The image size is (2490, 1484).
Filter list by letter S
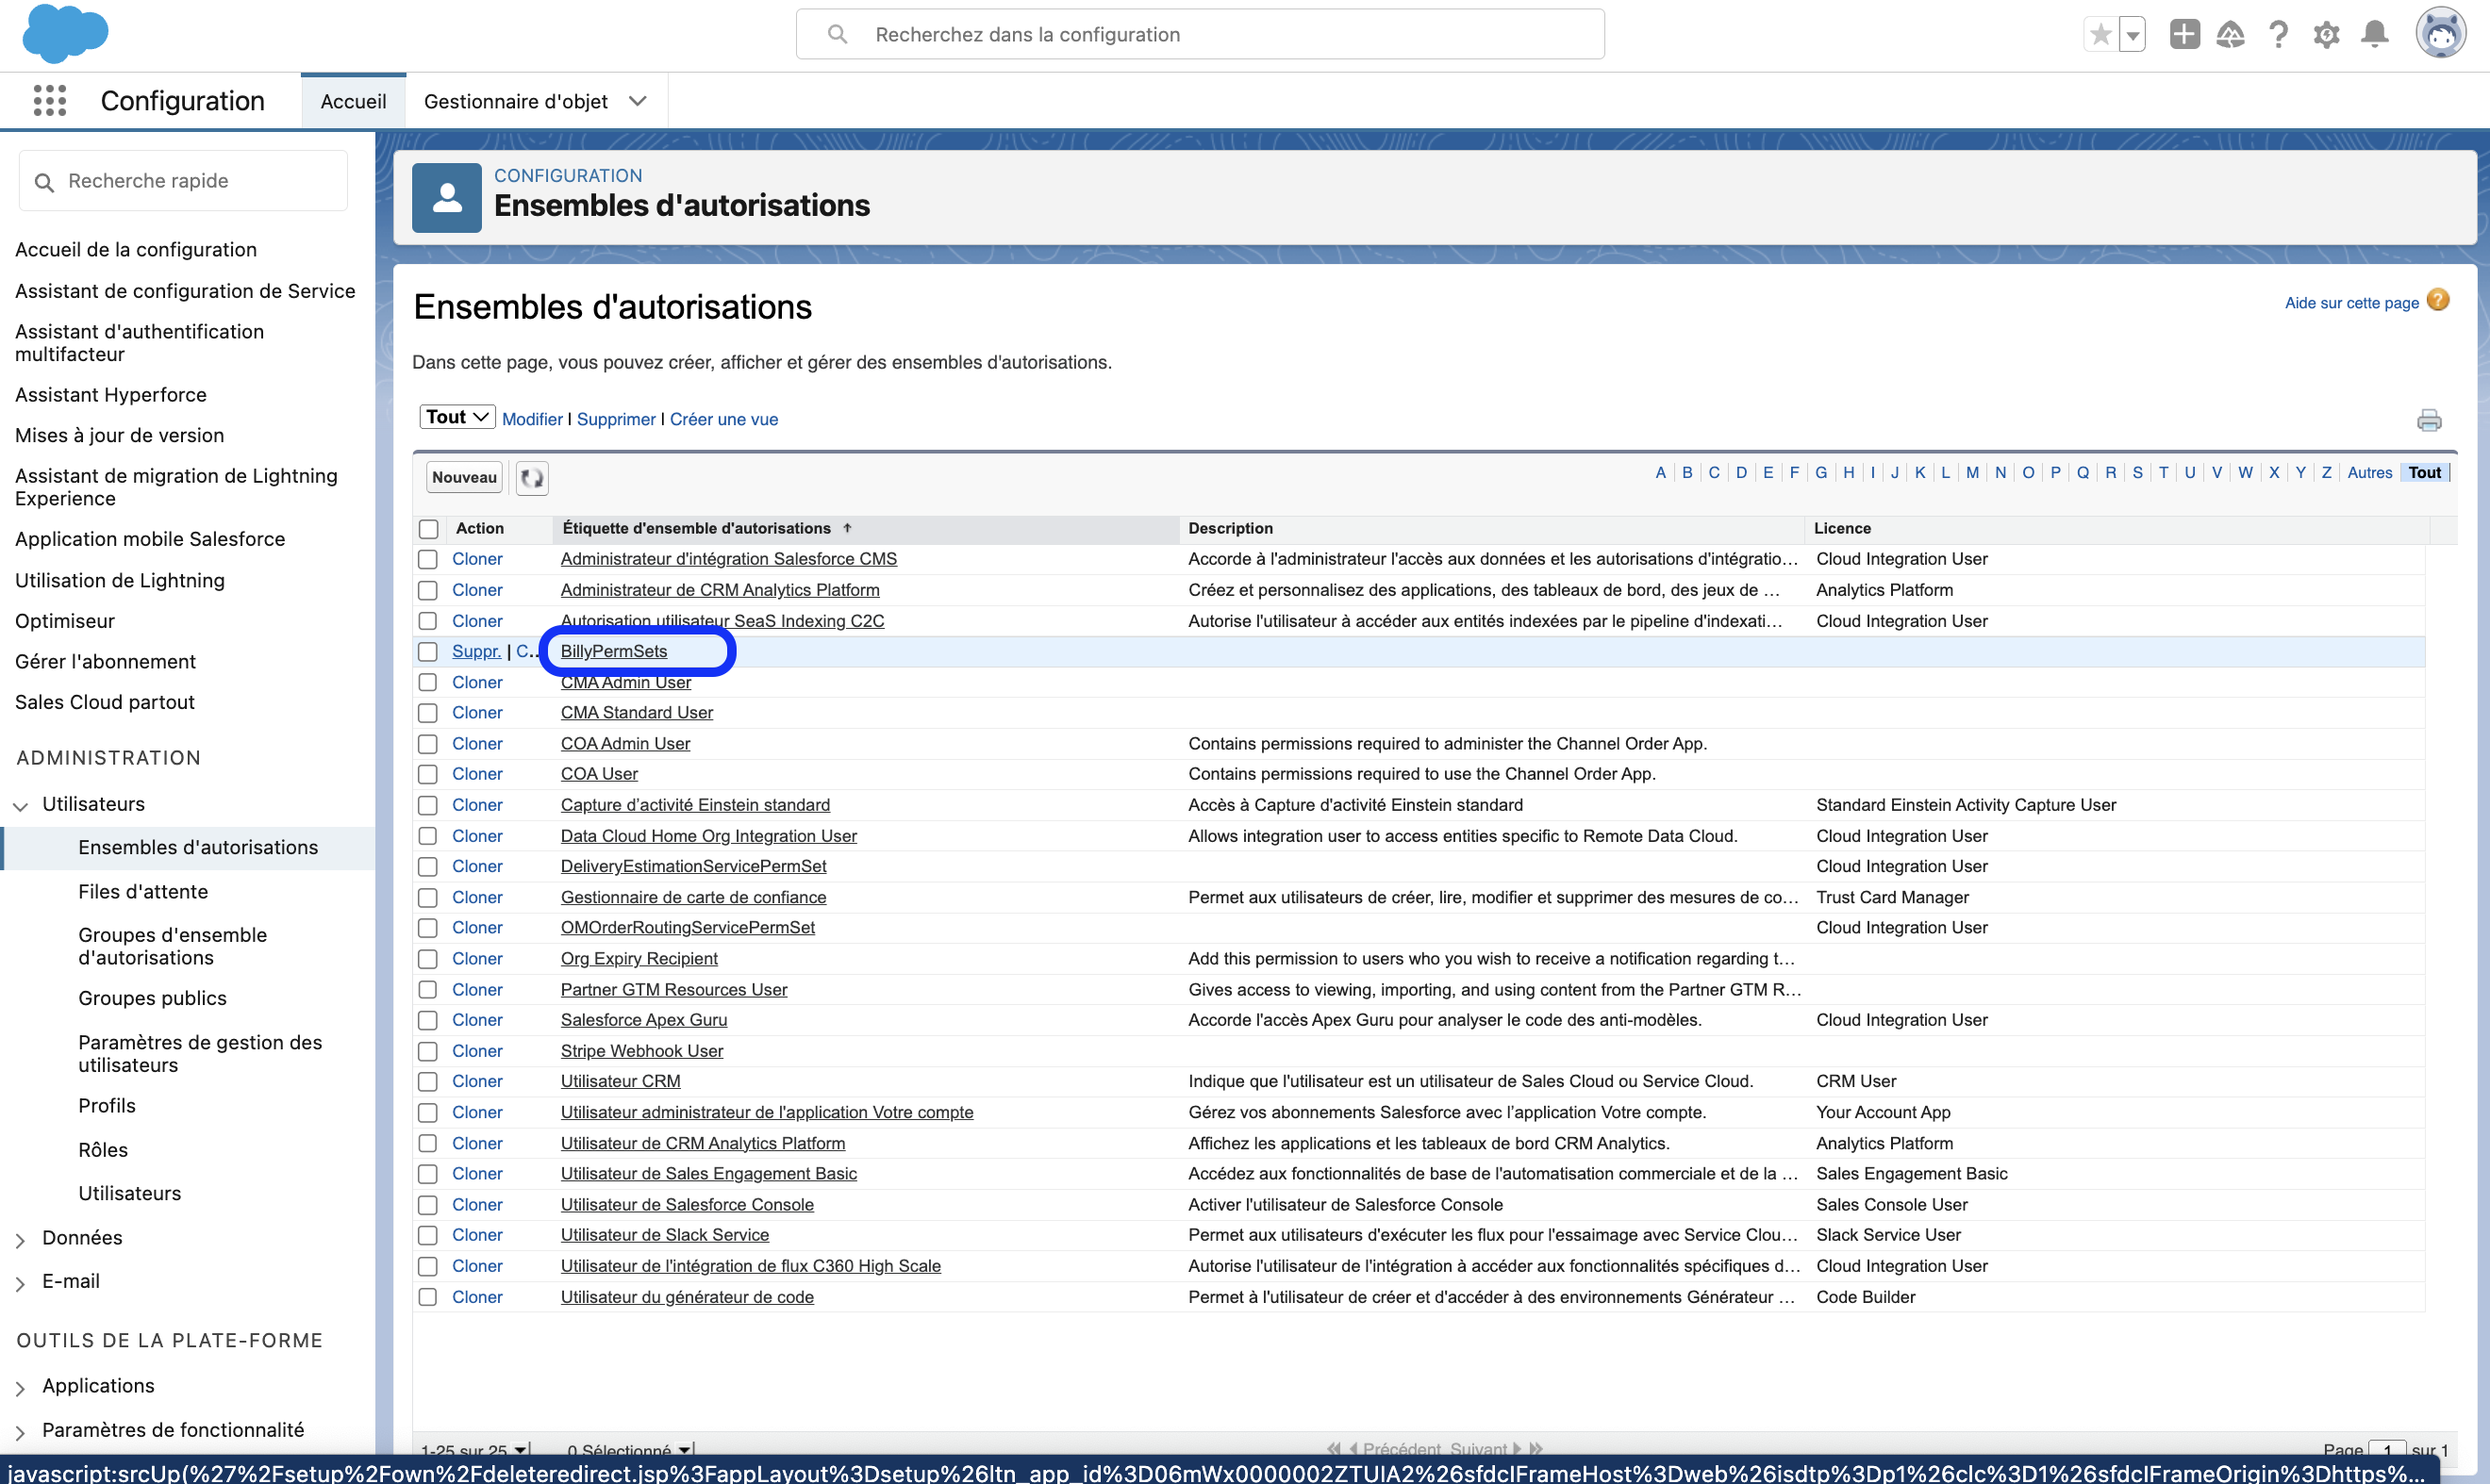(2138, 473)
